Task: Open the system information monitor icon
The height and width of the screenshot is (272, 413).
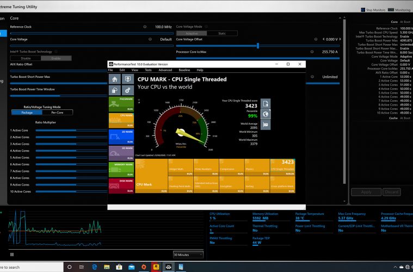Action: pos(128,79)
